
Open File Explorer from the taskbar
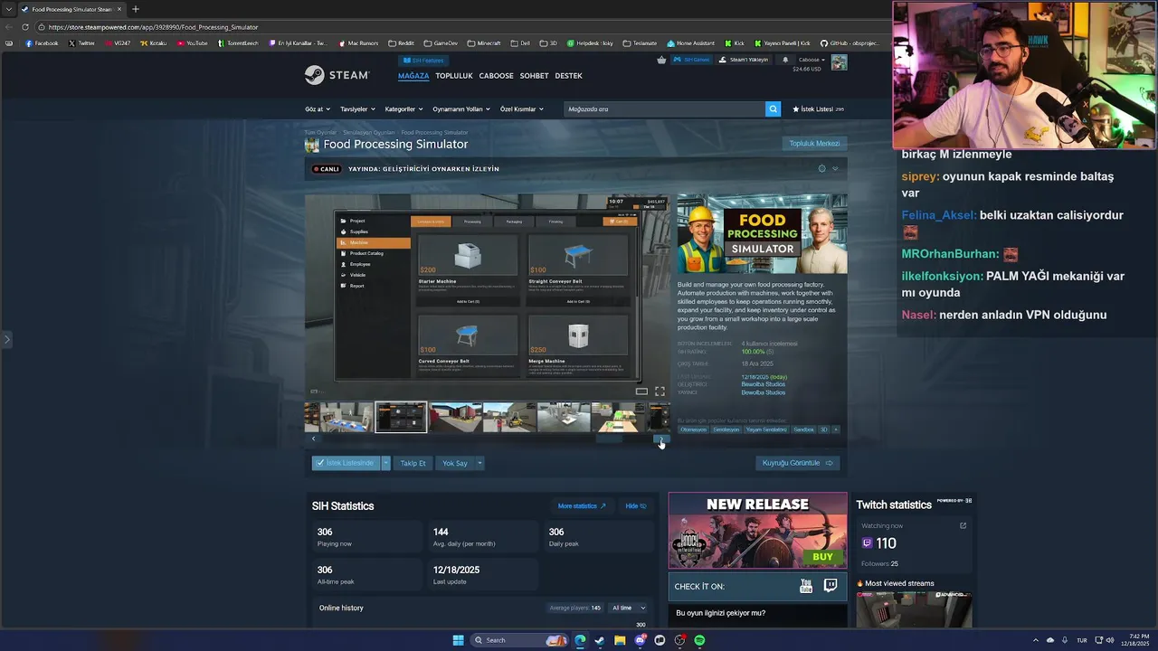click(620, 640)
